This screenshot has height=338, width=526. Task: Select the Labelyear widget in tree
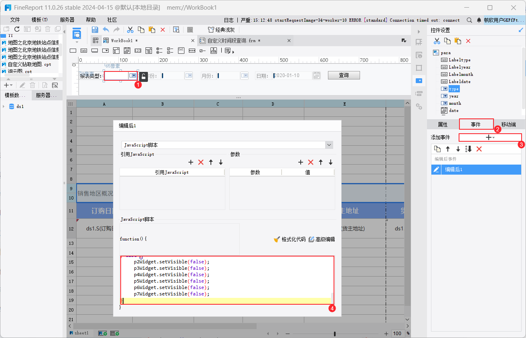click(459, 67)
